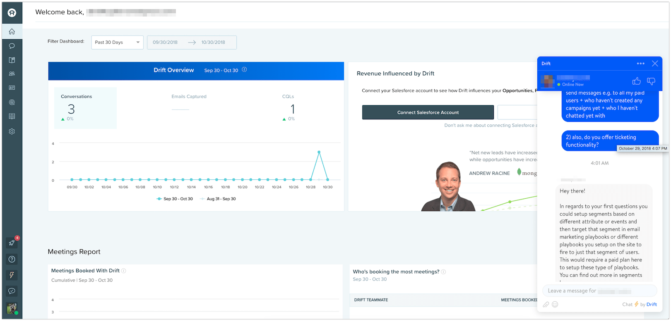Open the Help question mark icon
Screen dimensions: 671x321
click(12, 259)
